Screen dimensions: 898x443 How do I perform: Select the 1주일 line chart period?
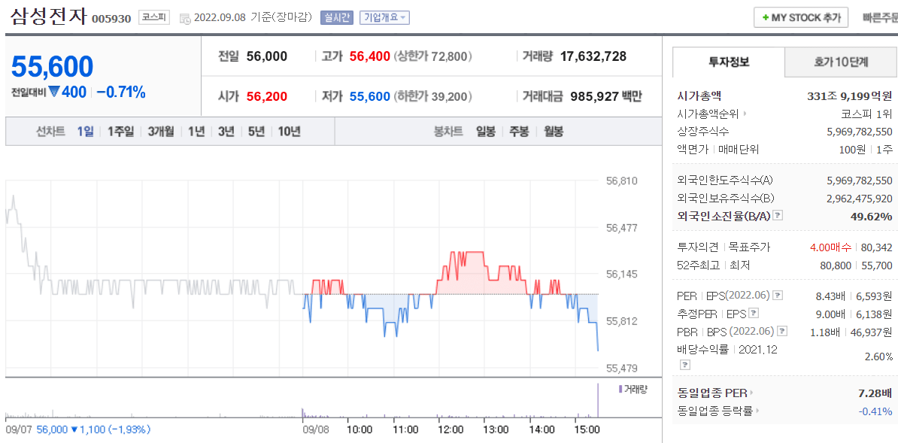point(121,131)
